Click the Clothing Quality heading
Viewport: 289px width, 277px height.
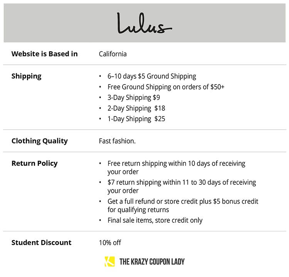click(x=39, y=141)
